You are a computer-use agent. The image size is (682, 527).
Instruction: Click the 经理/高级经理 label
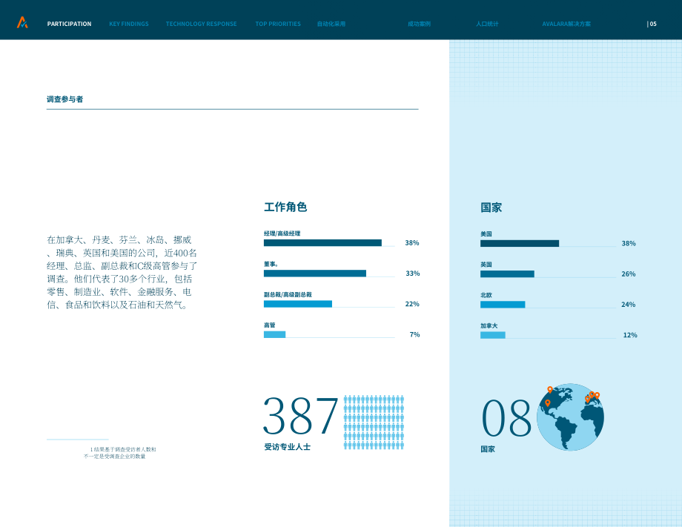(282, 233)
